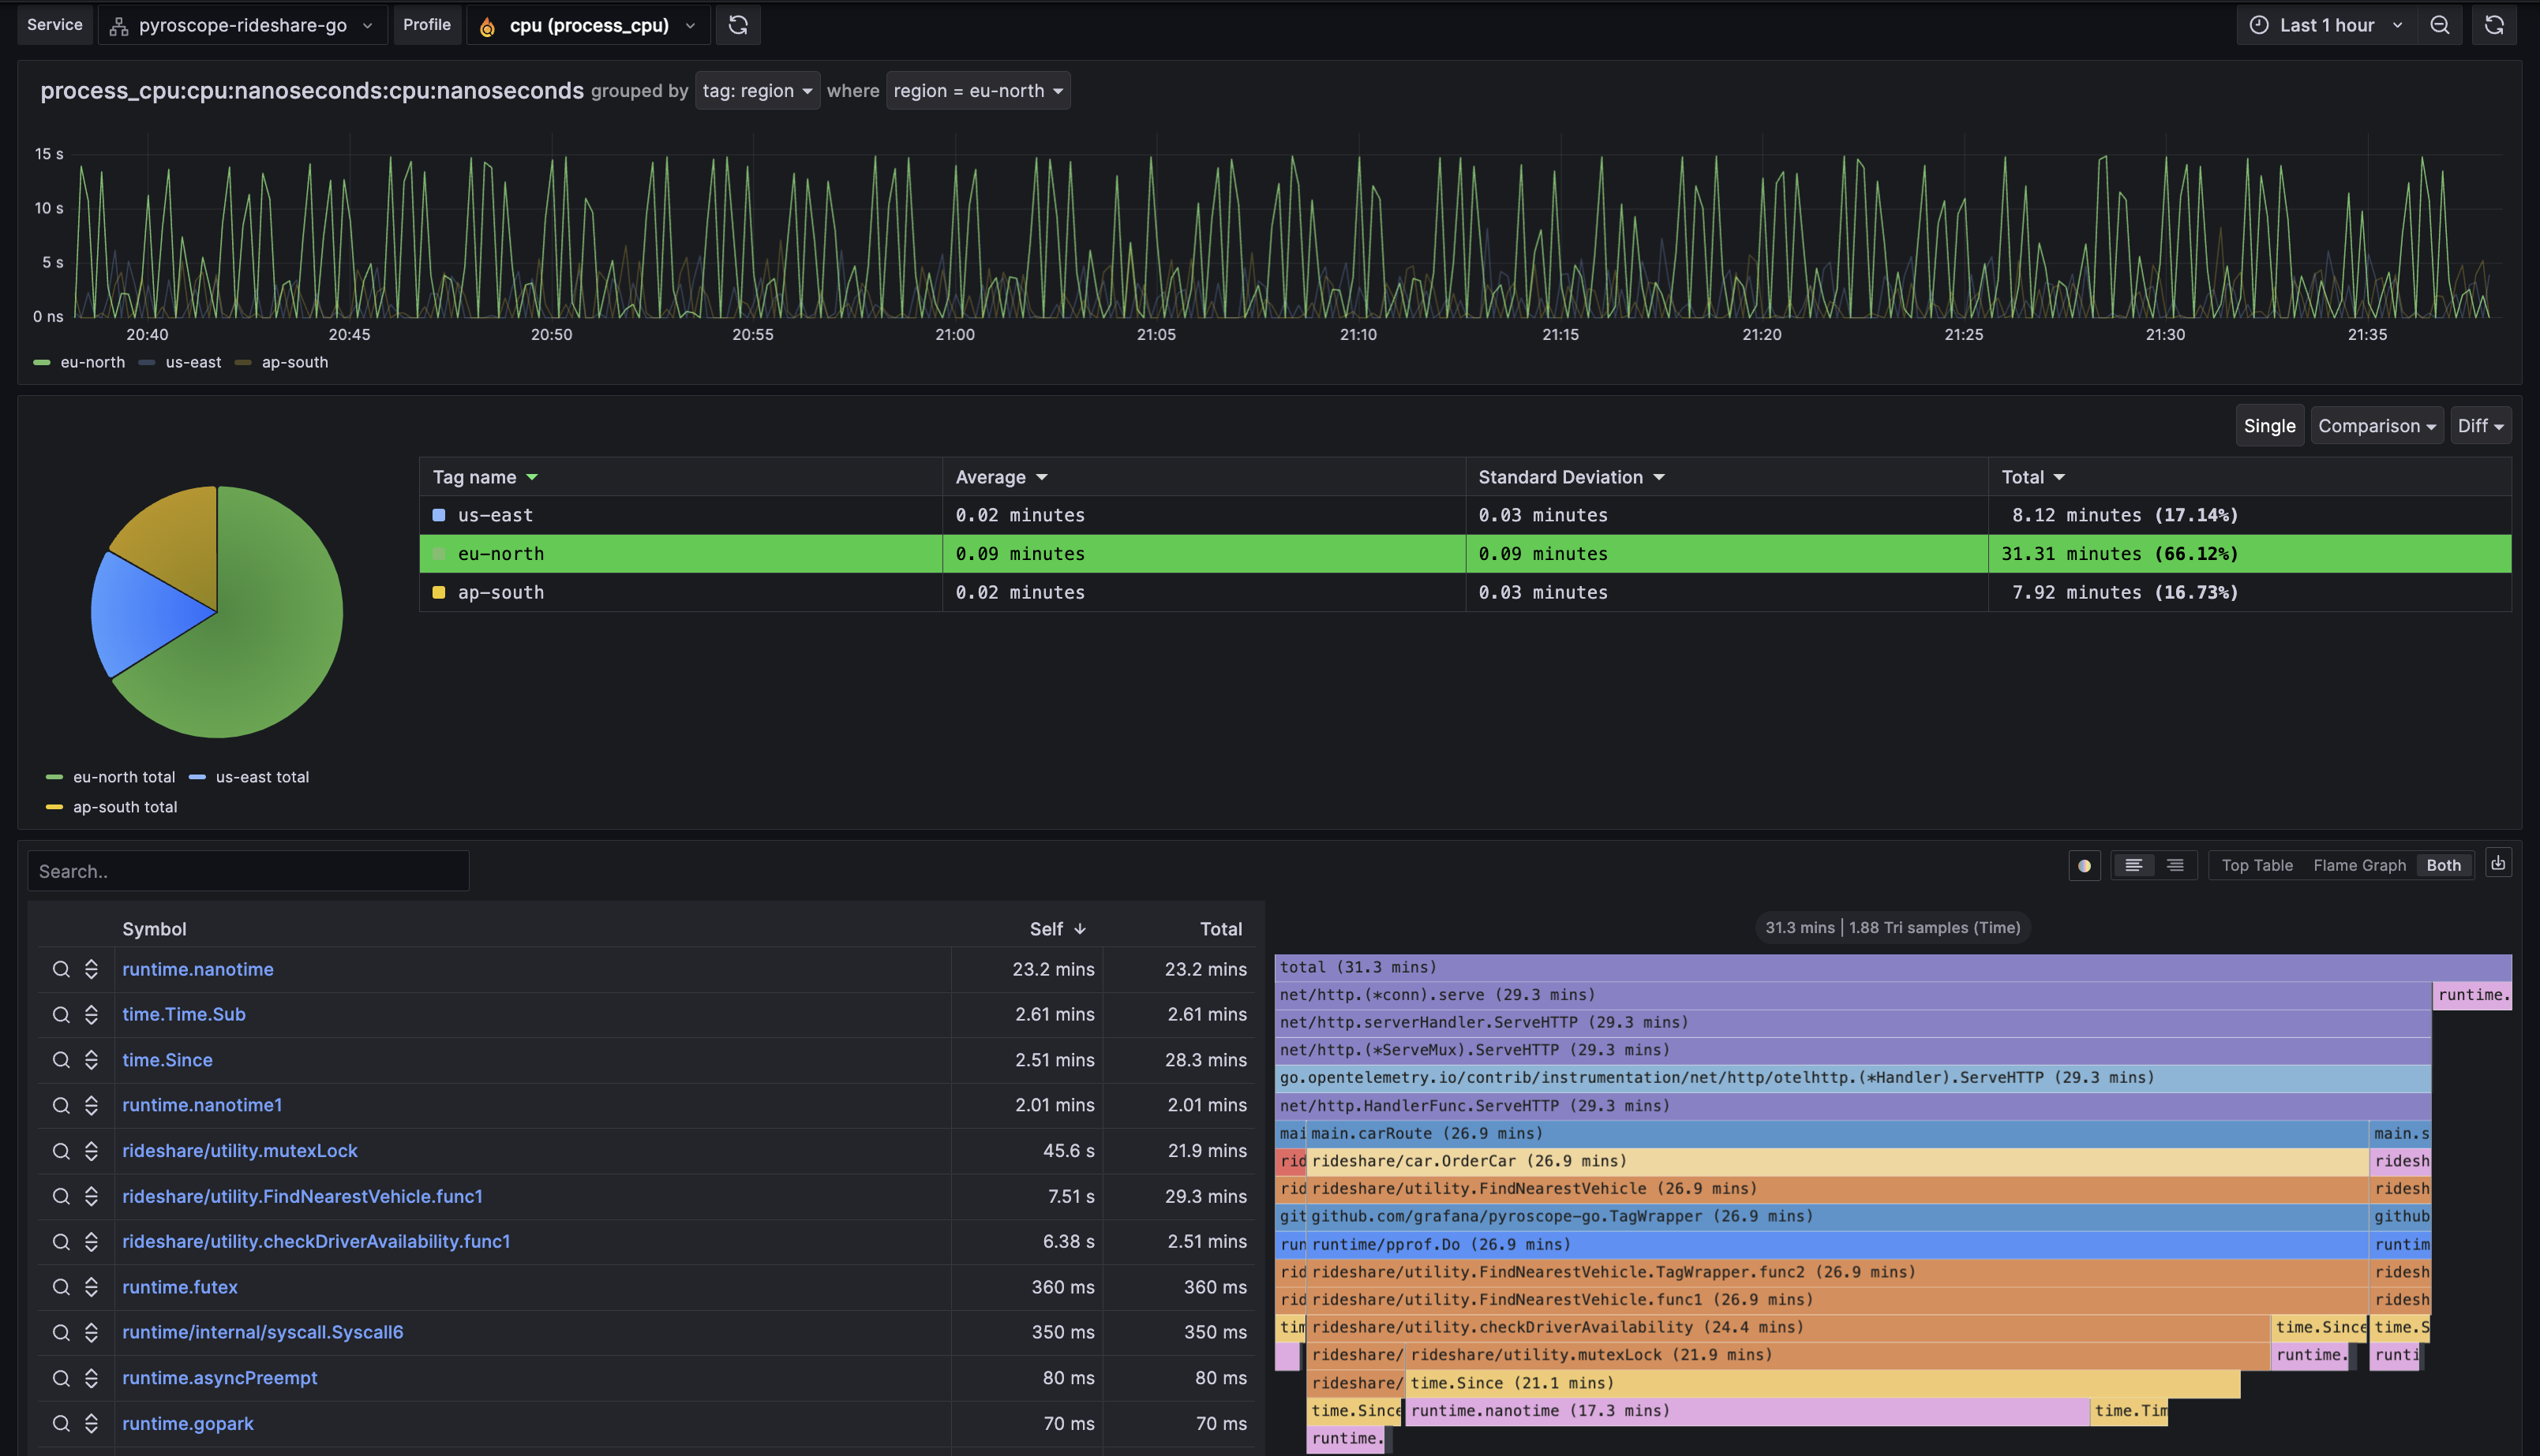Align flame graph text to the right
The width and height of the screenshot is (2540, 1456).
click(x=2175, y=866)
